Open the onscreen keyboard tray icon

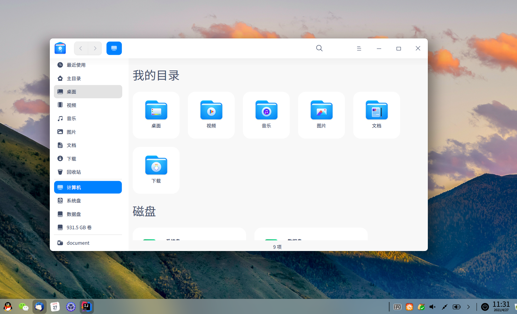pyautogui.click(x=398, y=307)
